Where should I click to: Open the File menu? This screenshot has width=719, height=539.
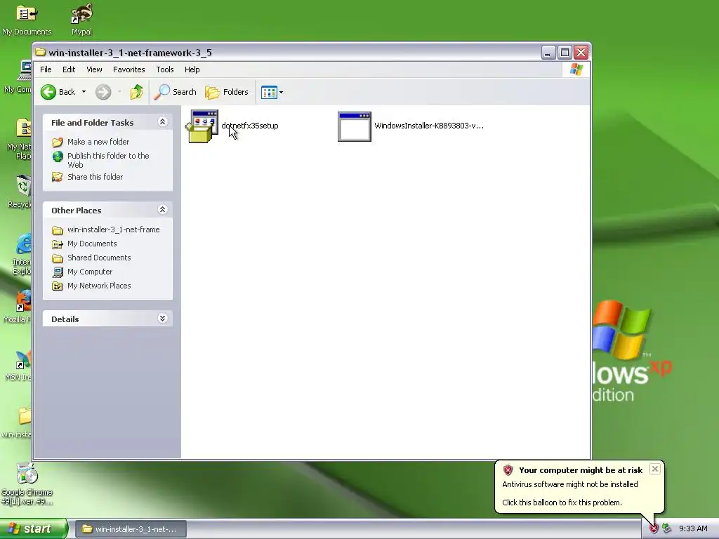(x=46, y=69)
